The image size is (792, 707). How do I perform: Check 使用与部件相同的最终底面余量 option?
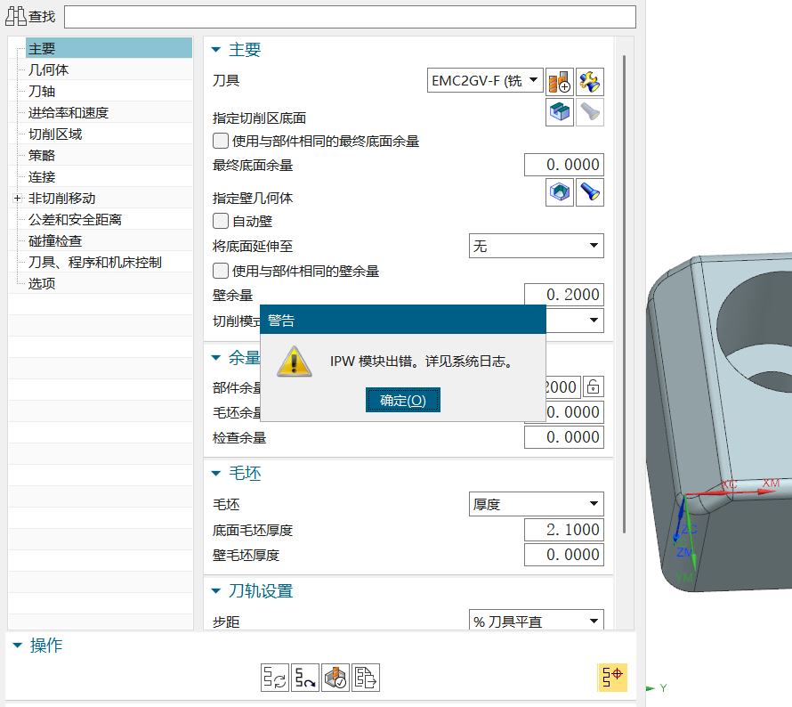click(x=221, y=141)
